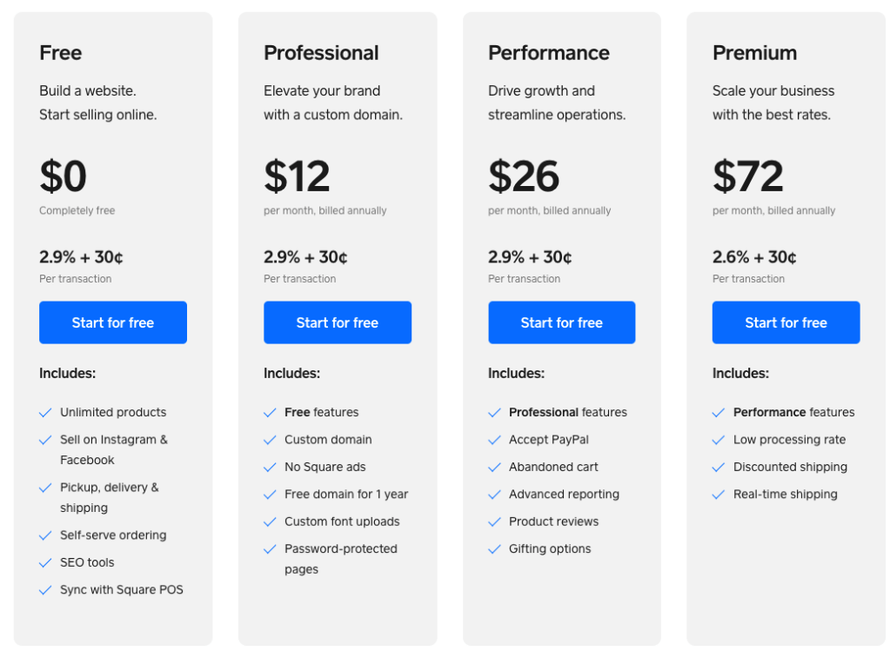
Task: Click the $0 price label
Action: click(x=63, y=176)
